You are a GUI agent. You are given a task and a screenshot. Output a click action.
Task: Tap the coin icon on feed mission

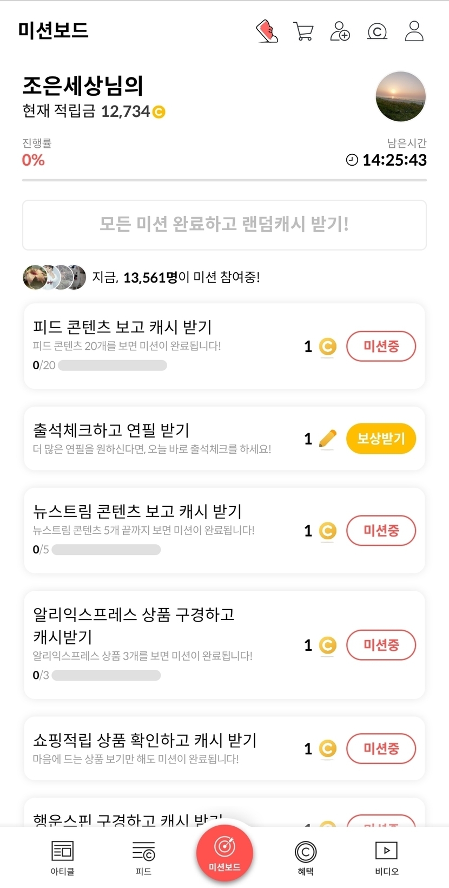pos(327,347)
